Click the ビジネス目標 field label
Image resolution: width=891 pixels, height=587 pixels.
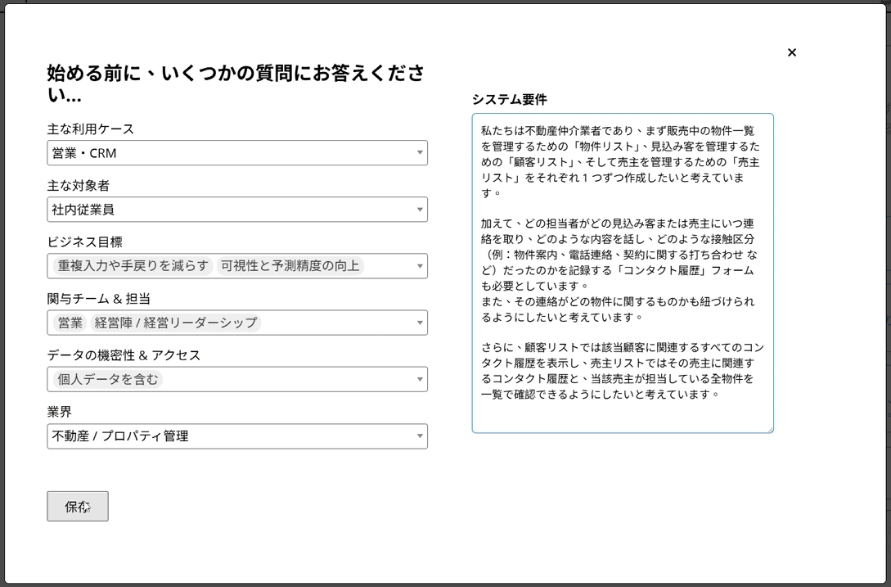coord(84,242)
